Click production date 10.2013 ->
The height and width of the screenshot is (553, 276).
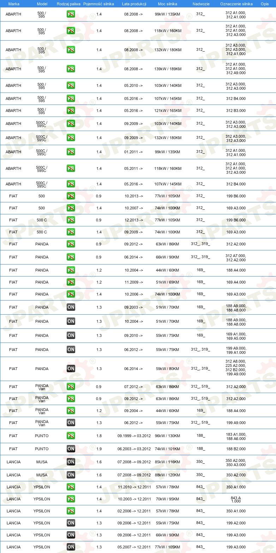pos(133,196)
